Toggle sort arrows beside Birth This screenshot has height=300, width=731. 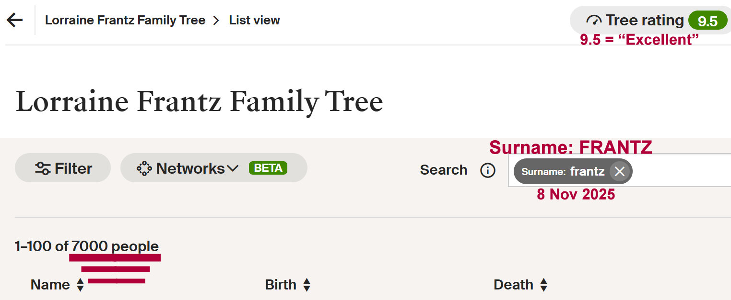pos(307,285)
